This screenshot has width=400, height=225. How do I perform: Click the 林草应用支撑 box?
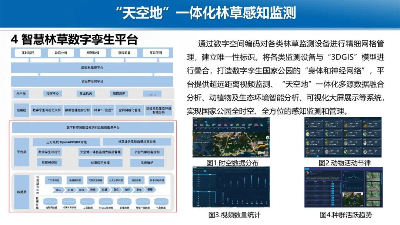click(x=100, y=162)
